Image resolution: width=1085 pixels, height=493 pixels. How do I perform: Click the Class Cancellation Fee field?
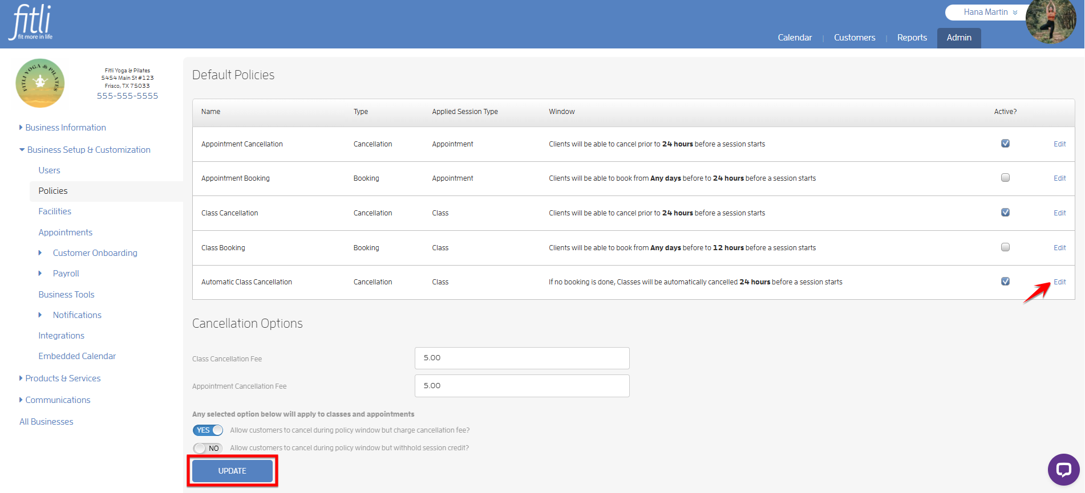(x=522, y=358)
